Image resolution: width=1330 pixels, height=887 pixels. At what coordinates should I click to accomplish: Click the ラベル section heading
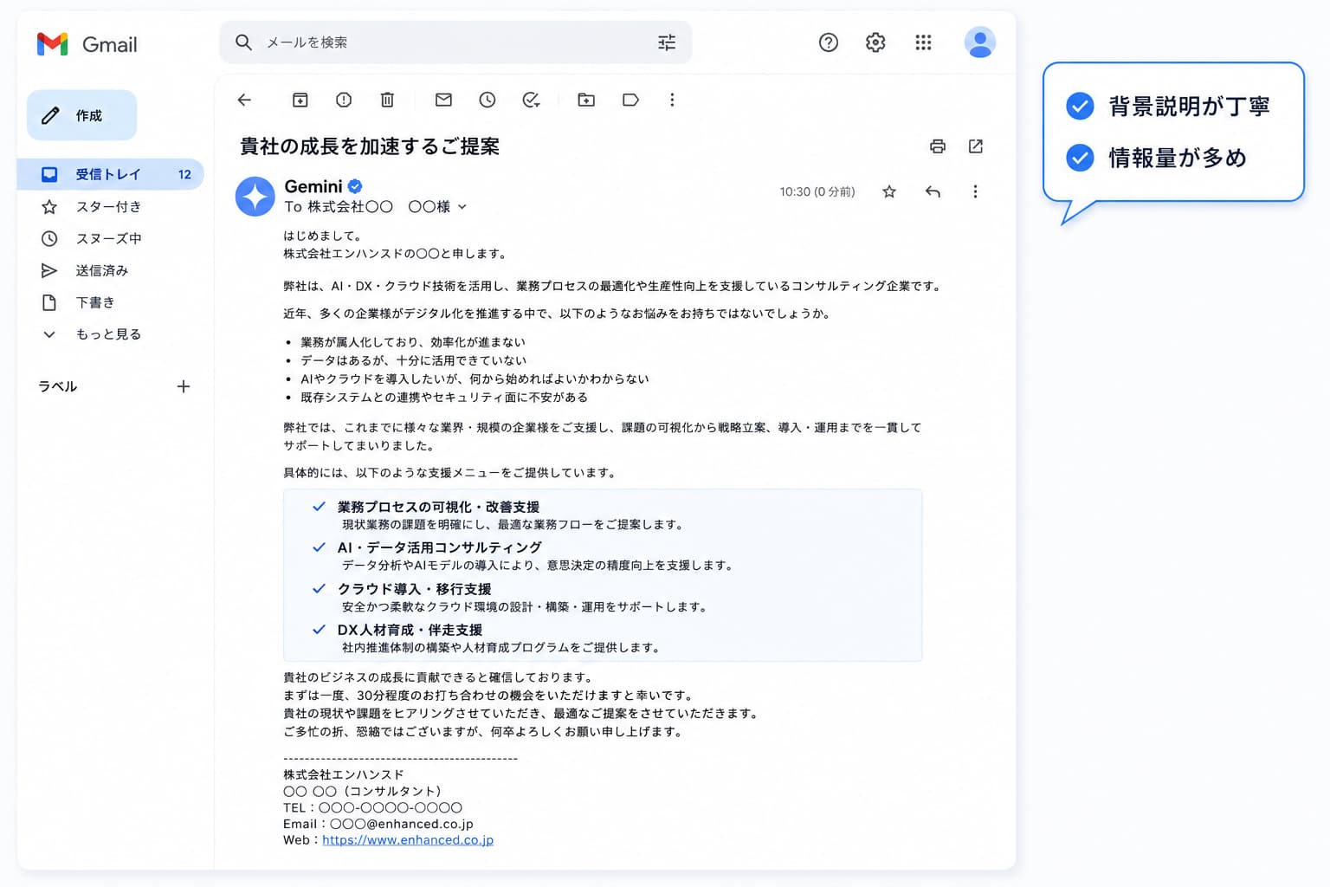tap(58, 386)
